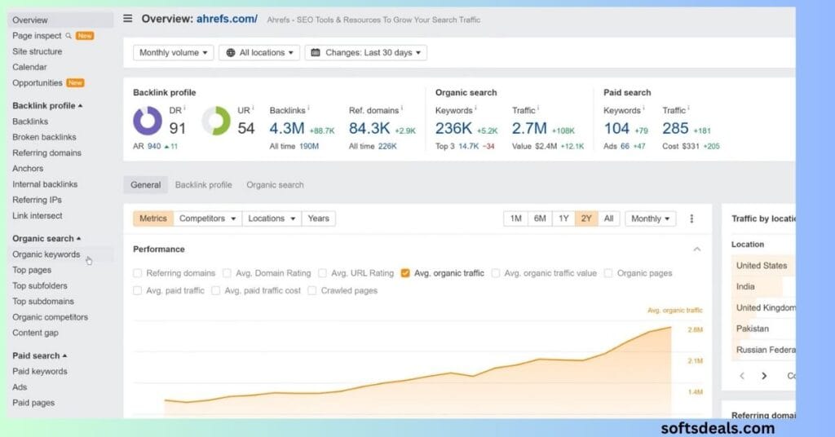Click the UR donut chart icon

(x=216, y=121)
